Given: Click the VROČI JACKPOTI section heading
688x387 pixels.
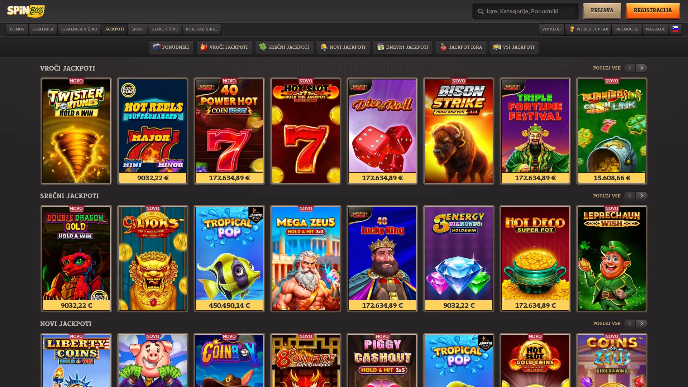Looking at the screenshot, I should (x=67, y=68).
